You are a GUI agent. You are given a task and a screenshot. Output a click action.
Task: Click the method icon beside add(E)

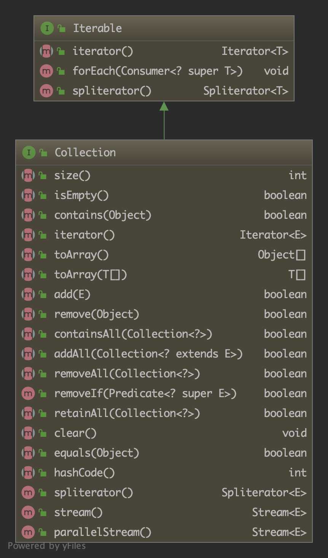(x=28, y=294)
